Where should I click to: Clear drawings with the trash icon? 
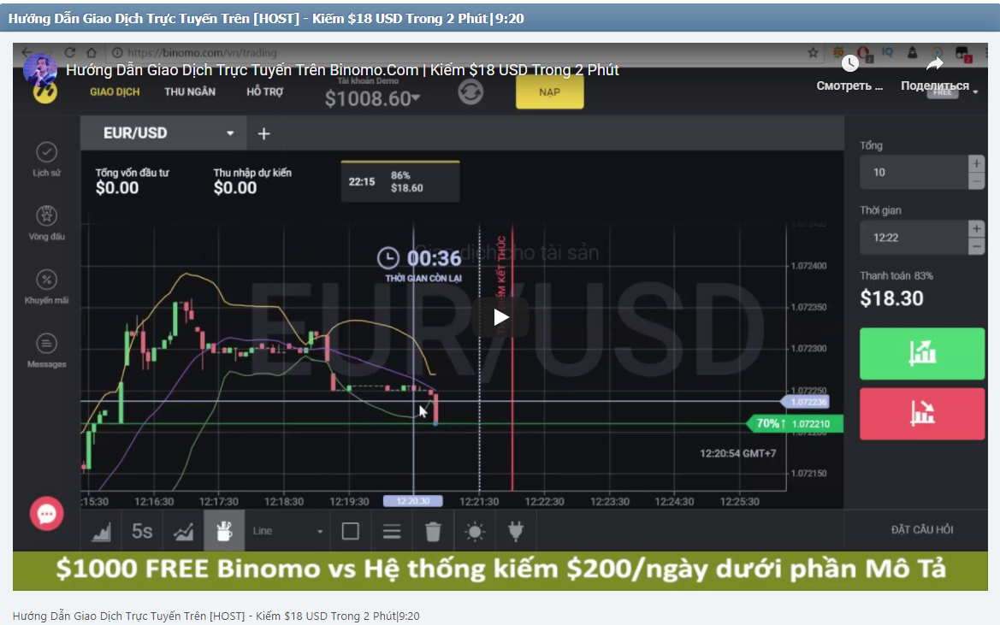(x=433, y=531)
